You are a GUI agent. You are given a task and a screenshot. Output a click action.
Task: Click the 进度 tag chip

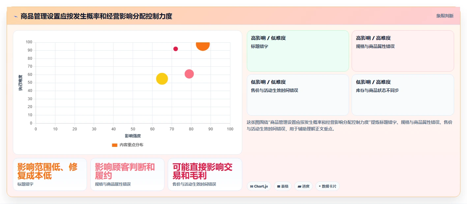tap(304, 186)
